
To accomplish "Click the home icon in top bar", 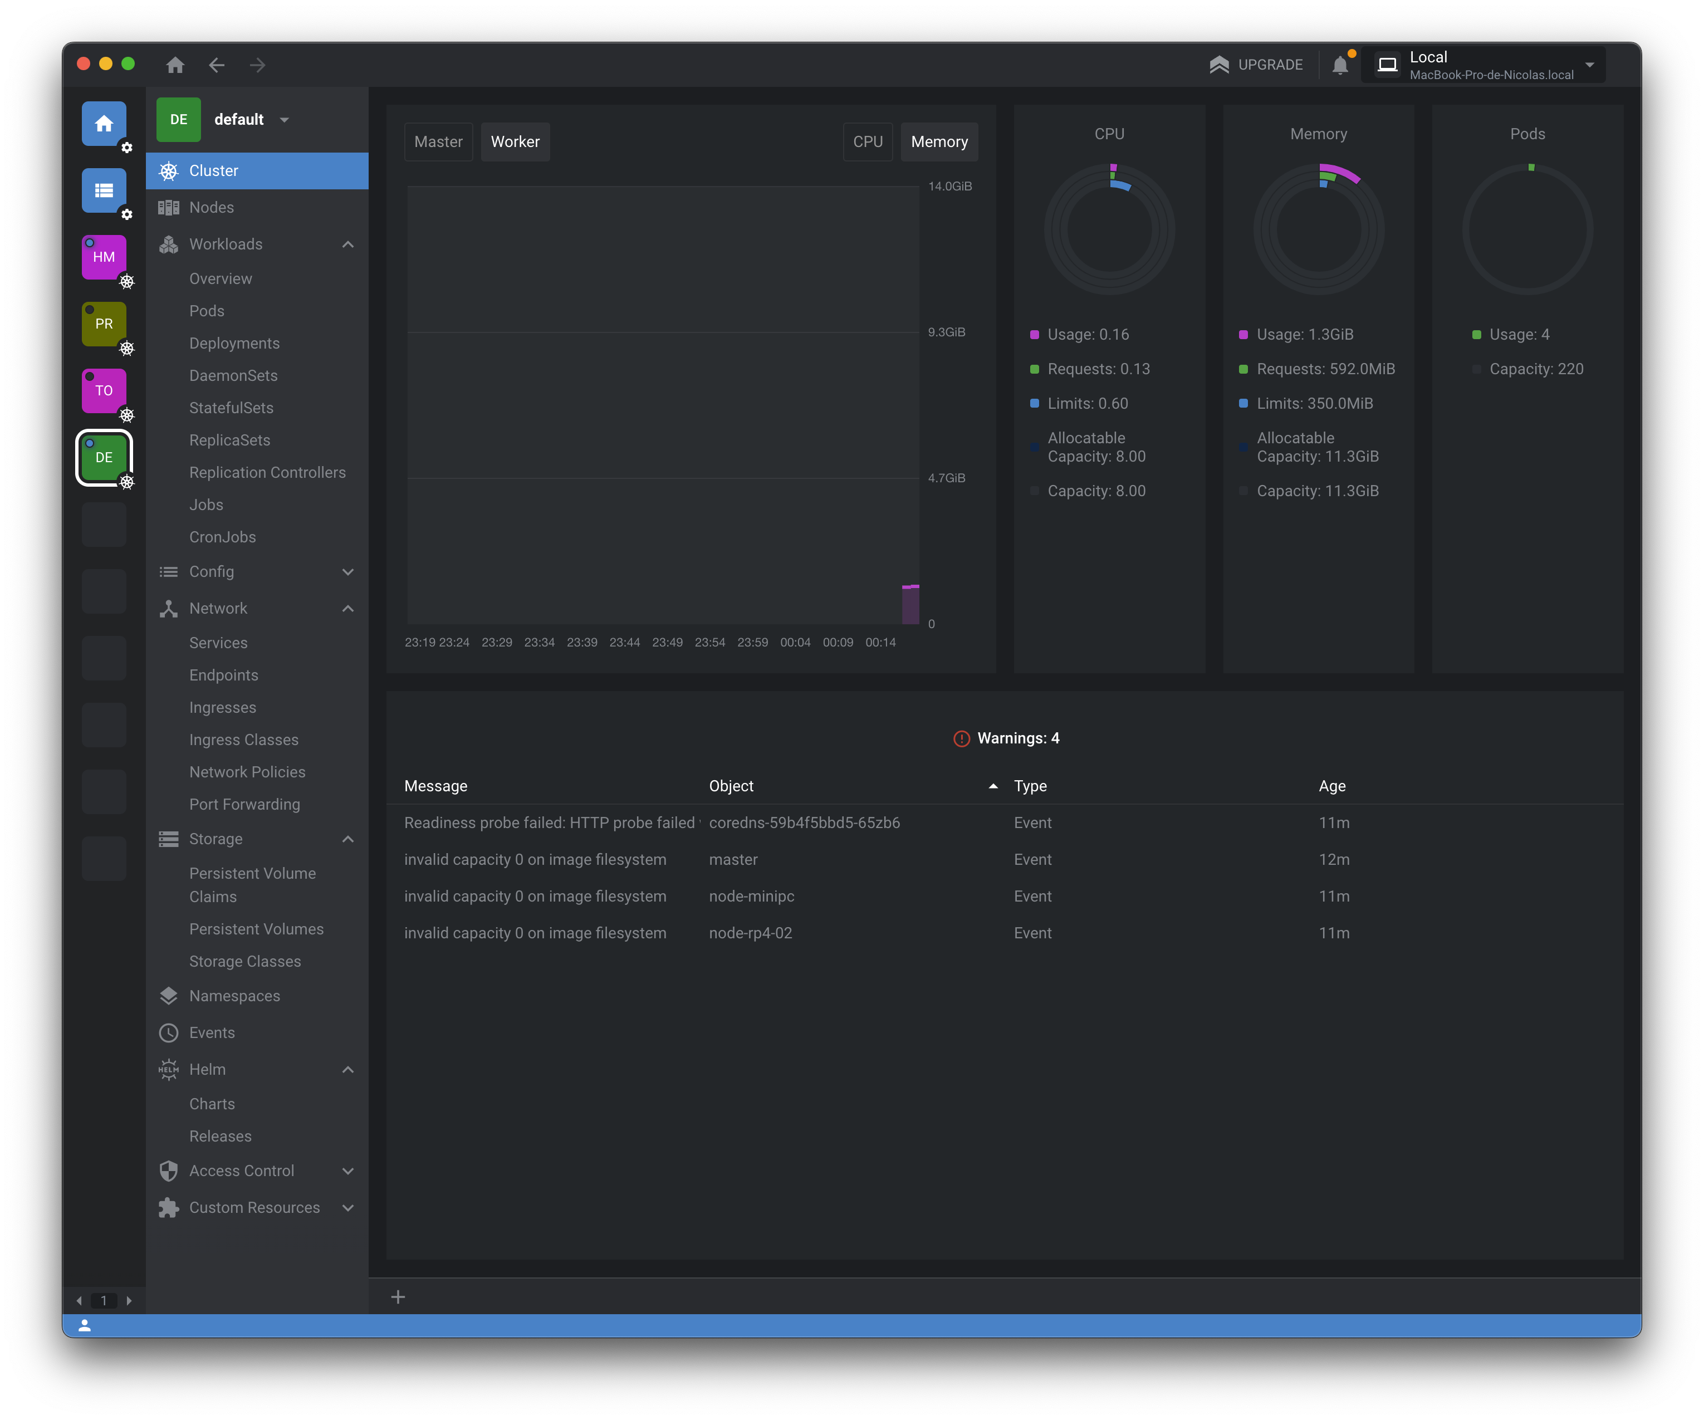I will pos(175,65).
